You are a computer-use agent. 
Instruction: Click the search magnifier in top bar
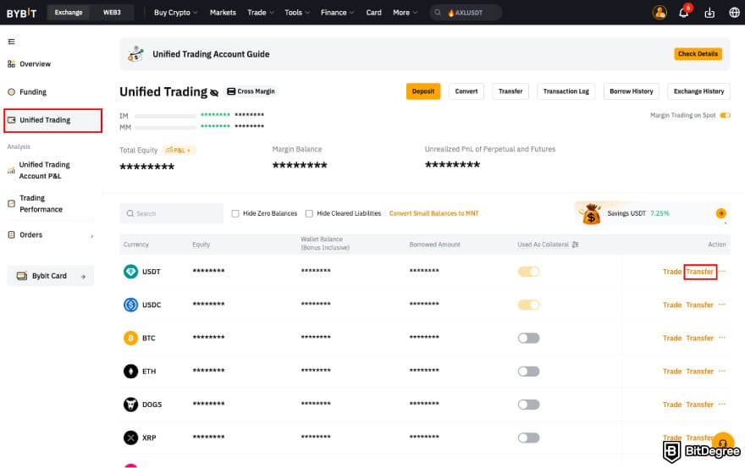(438, 13)
